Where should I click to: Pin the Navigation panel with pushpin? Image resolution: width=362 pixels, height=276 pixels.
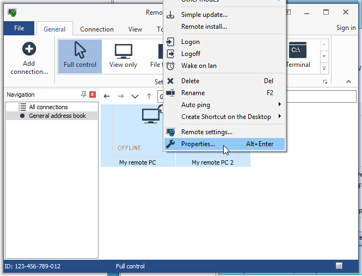84,95
